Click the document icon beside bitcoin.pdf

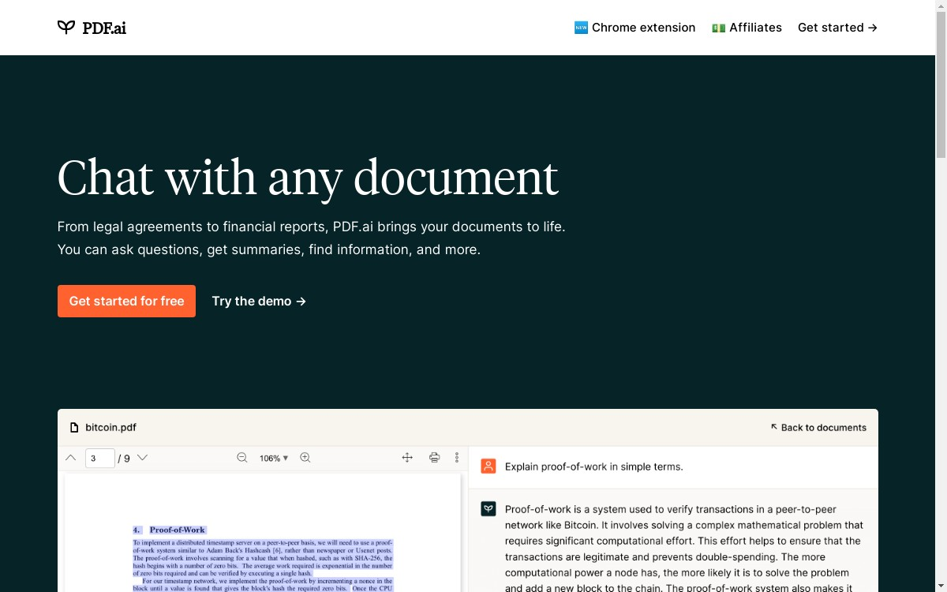[x=73, y=427]
